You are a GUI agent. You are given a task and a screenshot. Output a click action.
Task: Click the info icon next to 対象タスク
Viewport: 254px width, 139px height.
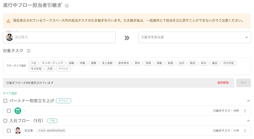pyautogui.click(x=29, y=51)
